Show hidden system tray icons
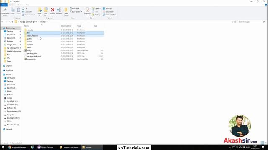This screenshot has height=150, width=268. [x=230, y=147]
